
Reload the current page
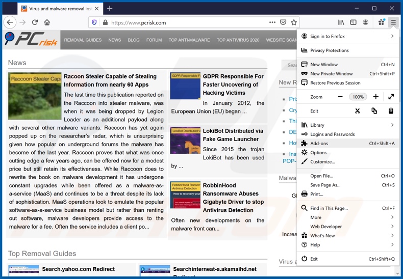(35, 22)
